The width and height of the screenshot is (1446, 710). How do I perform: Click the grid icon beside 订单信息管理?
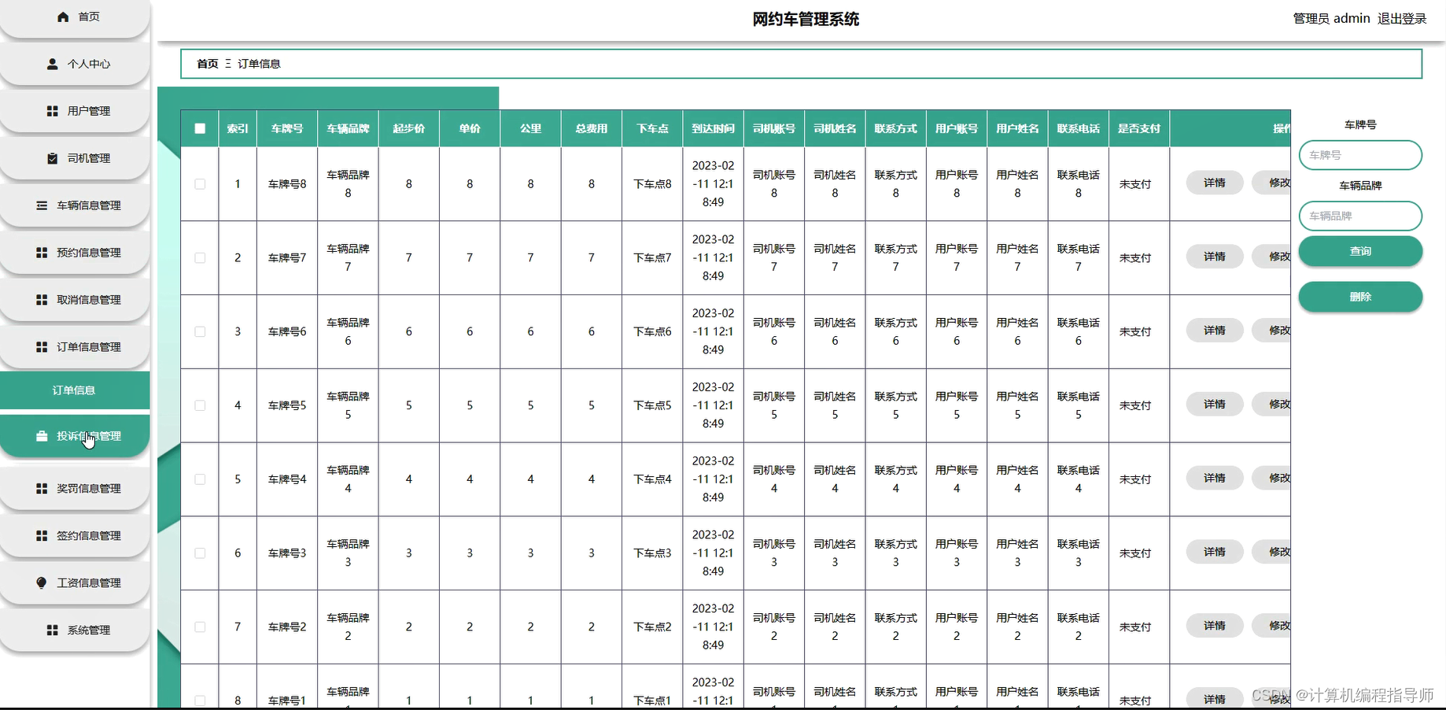coord(42,347)
